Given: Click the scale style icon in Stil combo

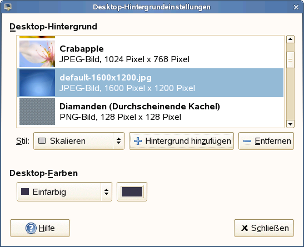Looking at the screenshot, I should point(42,141).
